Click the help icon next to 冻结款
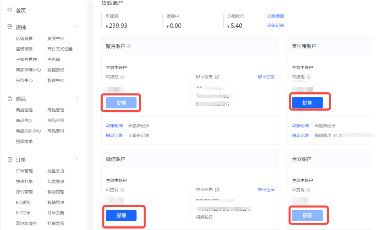 (242, 16)
